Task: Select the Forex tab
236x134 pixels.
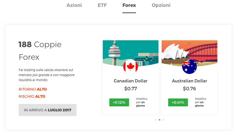Action: (129, 5)
